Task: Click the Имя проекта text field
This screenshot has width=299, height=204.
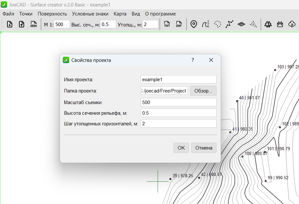Action: [x=178, y=79]
